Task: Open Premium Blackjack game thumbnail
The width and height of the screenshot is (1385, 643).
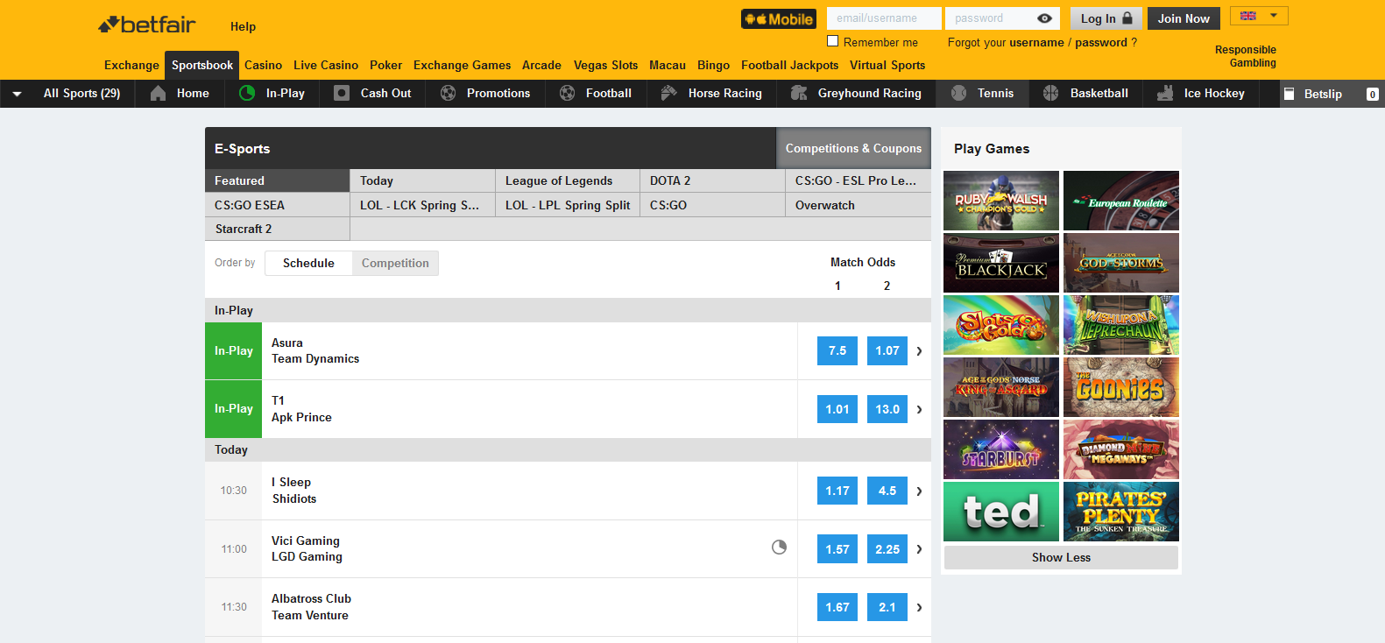Action: [x=1001, y=263]
